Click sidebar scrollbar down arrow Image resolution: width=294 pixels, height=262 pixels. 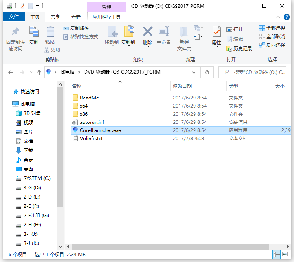[x=60, y=247]
